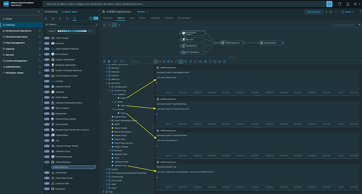Screen dimensions: 362x194
Task: Click the search magnifier button in top bar
Action: pos(329,4)
